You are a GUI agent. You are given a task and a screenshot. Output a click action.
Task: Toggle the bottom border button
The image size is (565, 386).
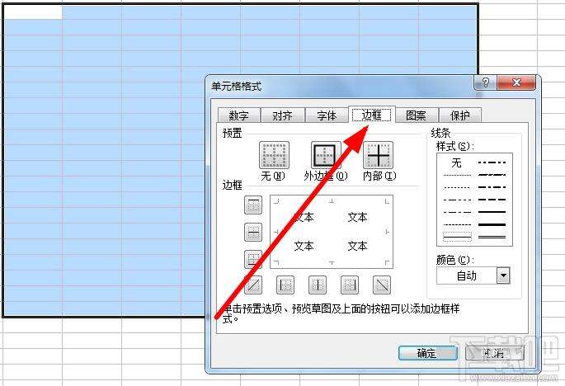(253, 259)
